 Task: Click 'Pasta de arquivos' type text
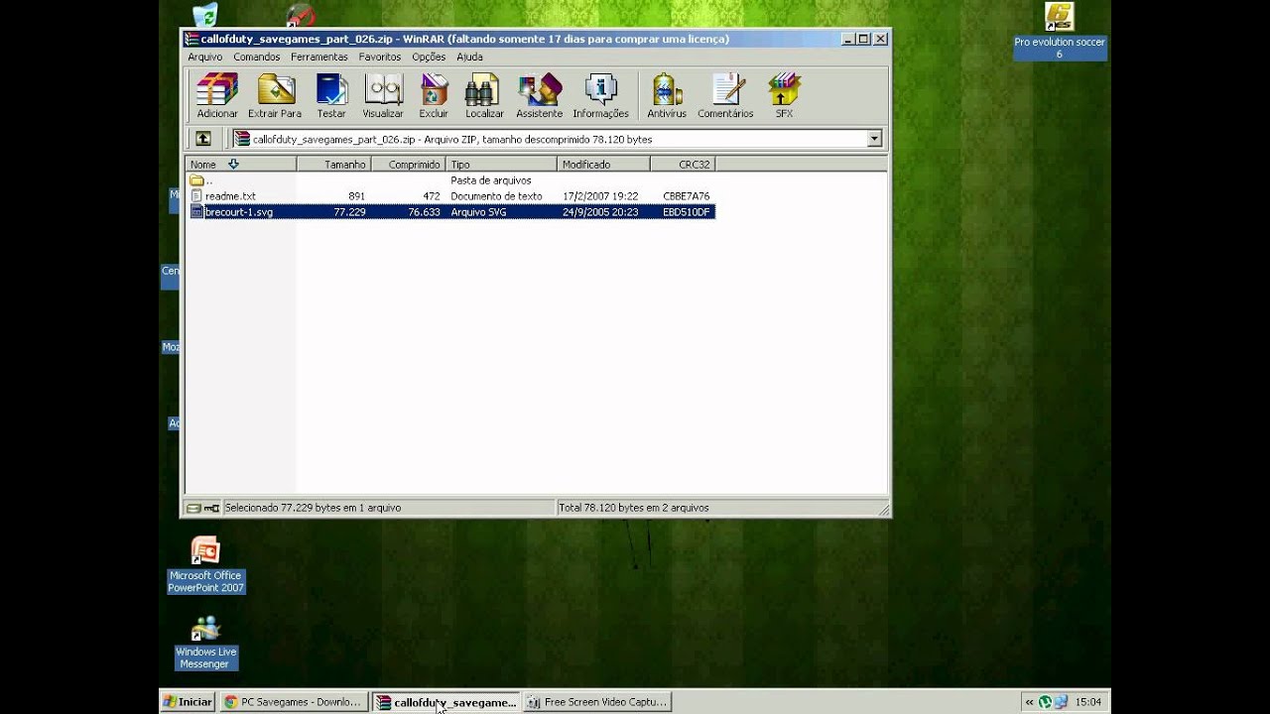coord(491,180)
